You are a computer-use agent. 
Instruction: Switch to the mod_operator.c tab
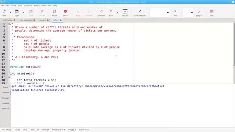click(x=26, y=20)
